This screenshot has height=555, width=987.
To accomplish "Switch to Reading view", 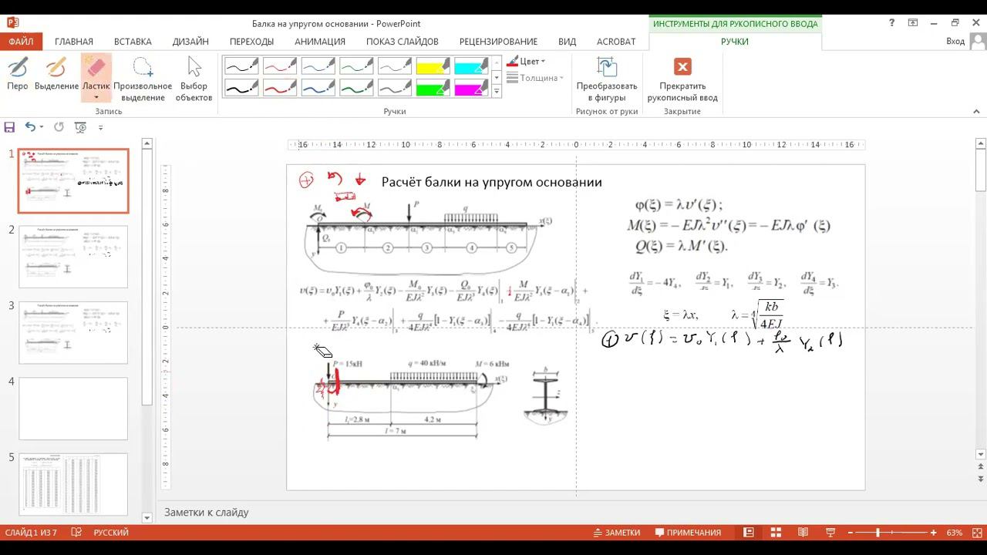I will (x=803, y=533).
